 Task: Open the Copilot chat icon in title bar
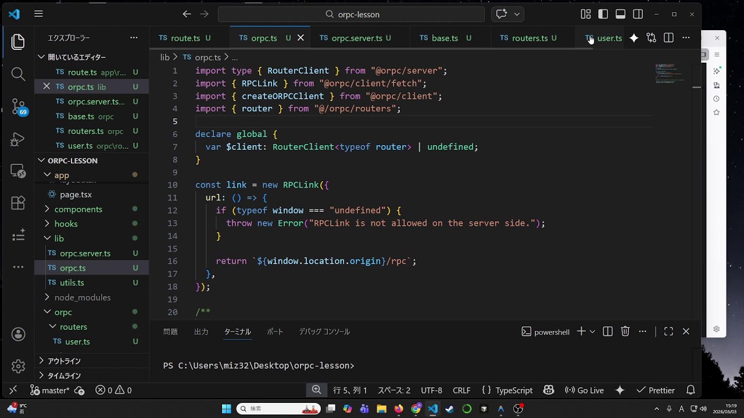click(502, 14)
